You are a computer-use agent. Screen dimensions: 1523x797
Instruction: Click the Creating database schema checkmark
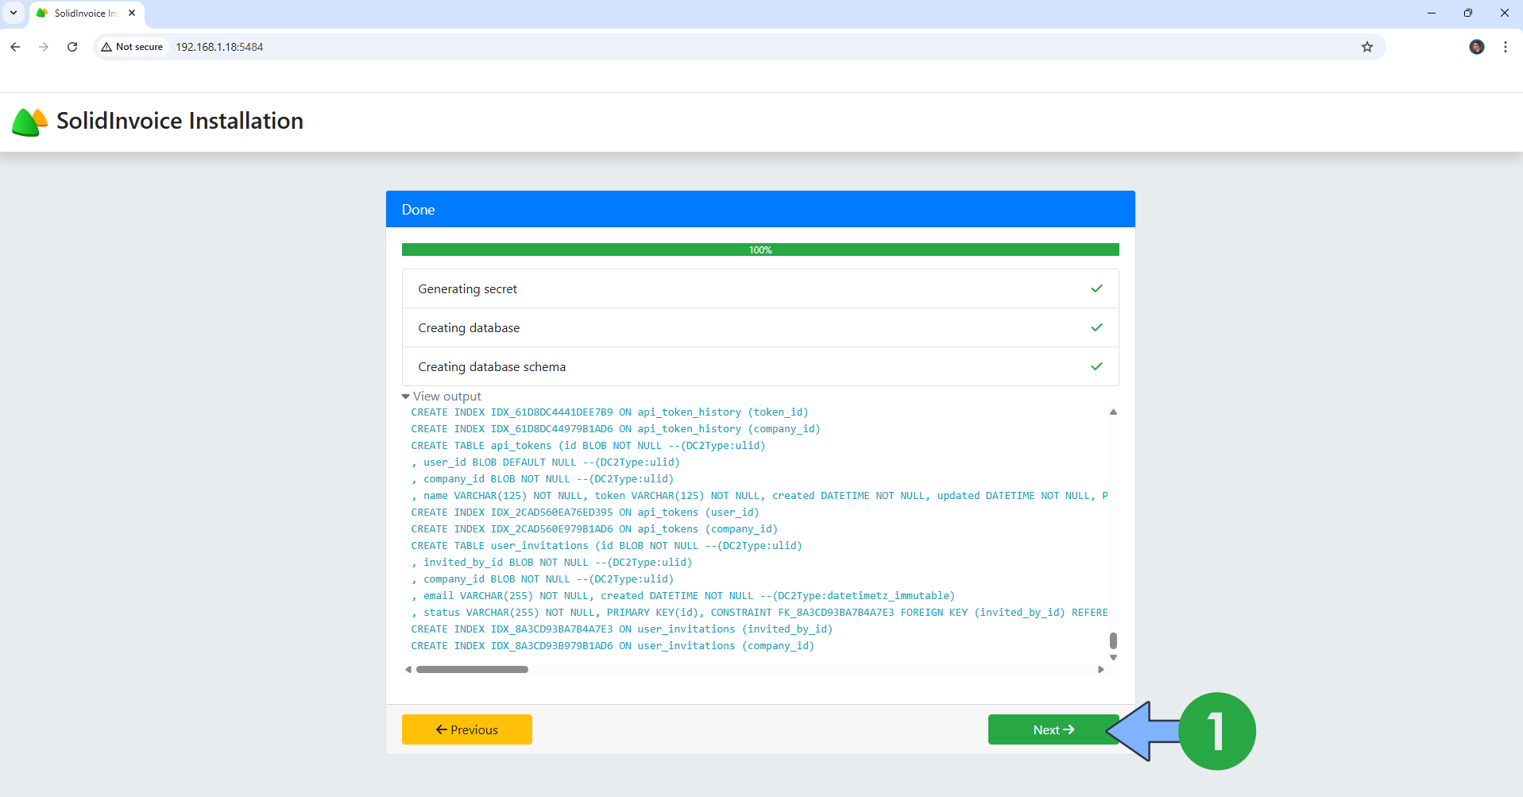pos(1096,366)
